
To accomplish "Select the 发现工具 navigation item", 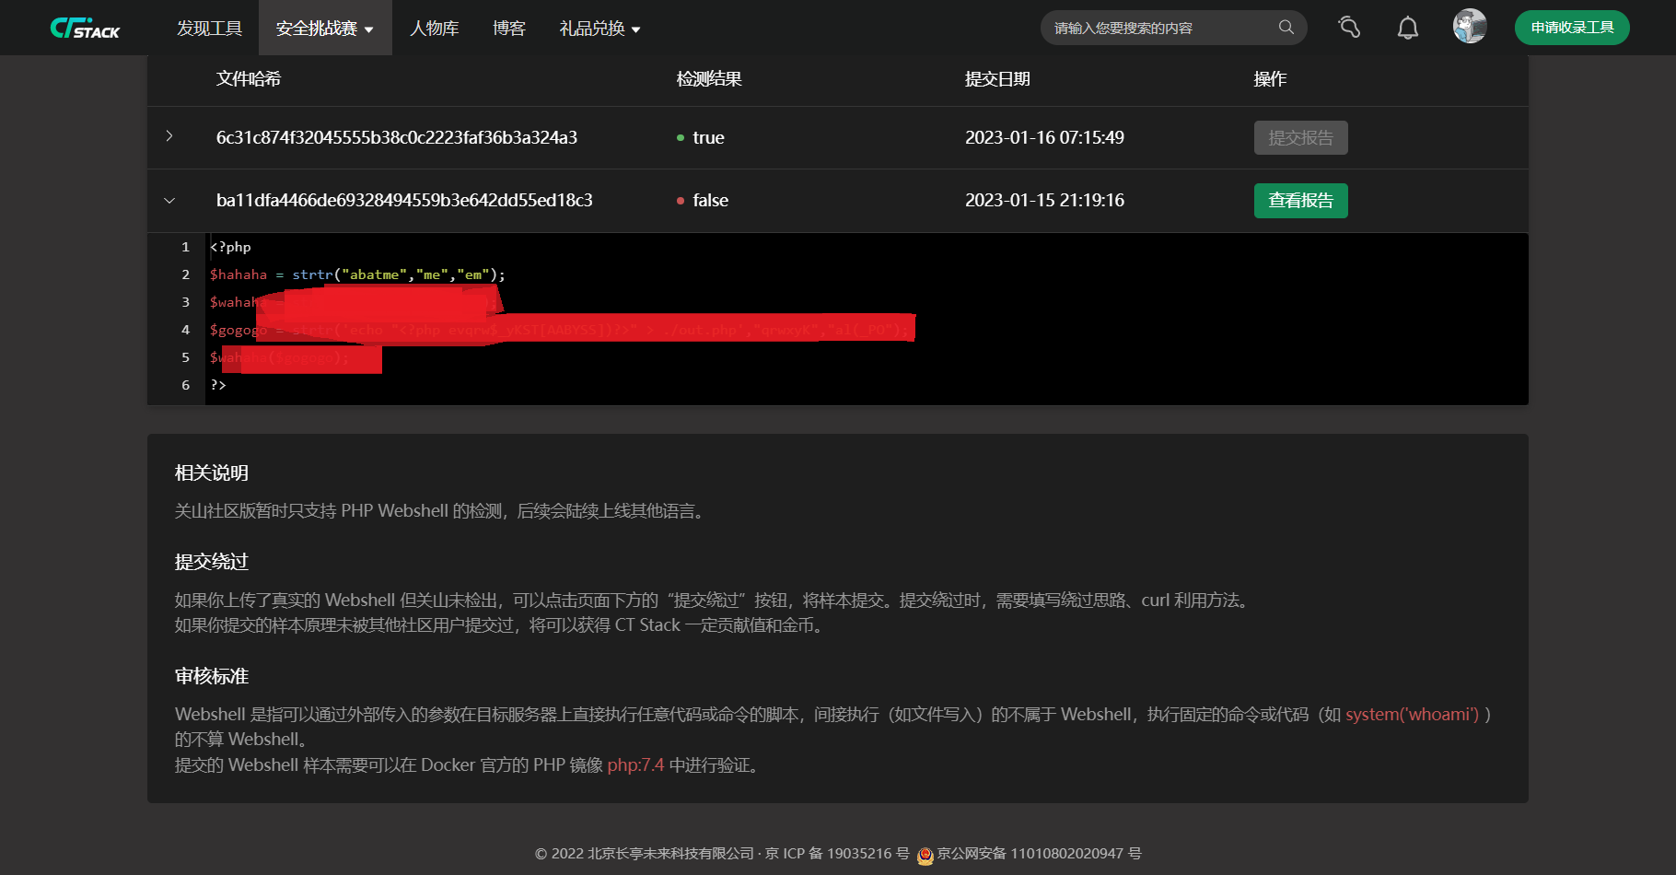I will pyautogui.click(x=210, y=28).
